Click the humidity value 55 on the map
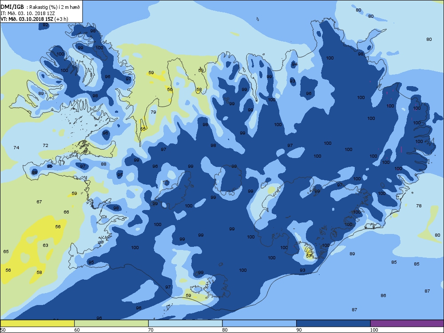The height and width of the screenshot is (333, 444). [x=143, y=129]
